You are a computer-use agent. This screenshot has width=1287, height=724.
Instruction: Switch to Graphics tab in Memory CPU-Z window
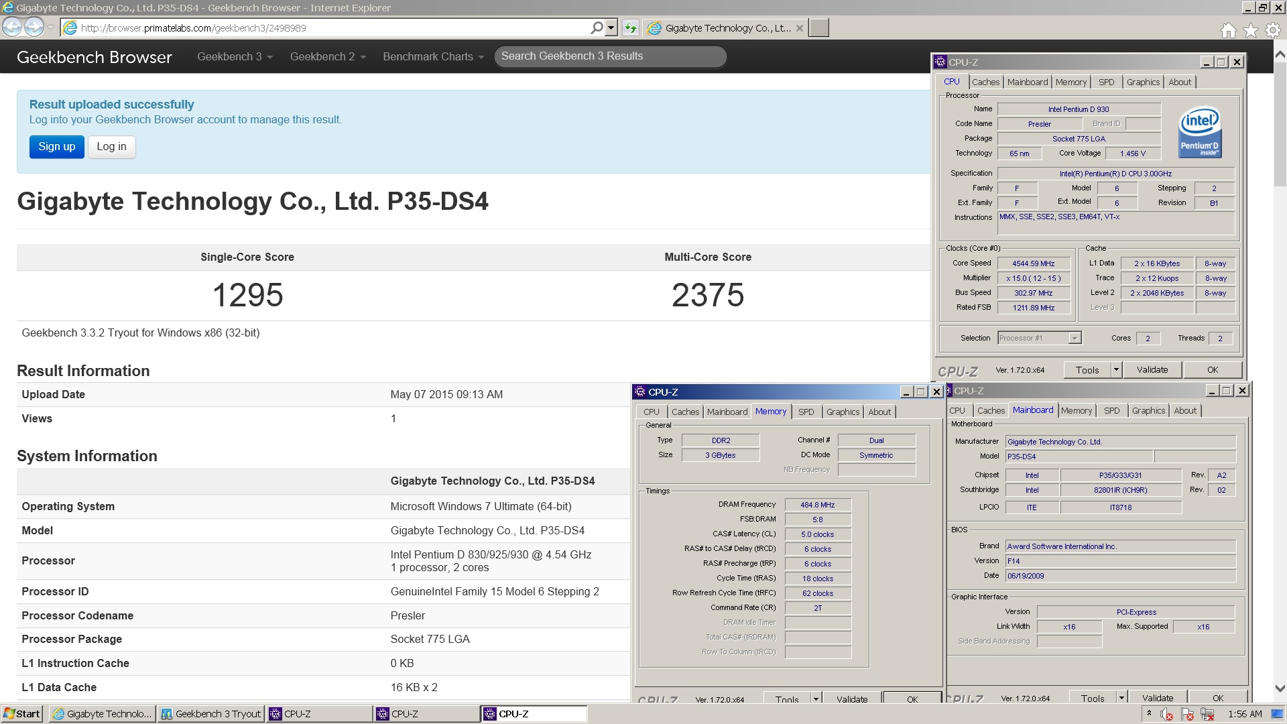843,412
